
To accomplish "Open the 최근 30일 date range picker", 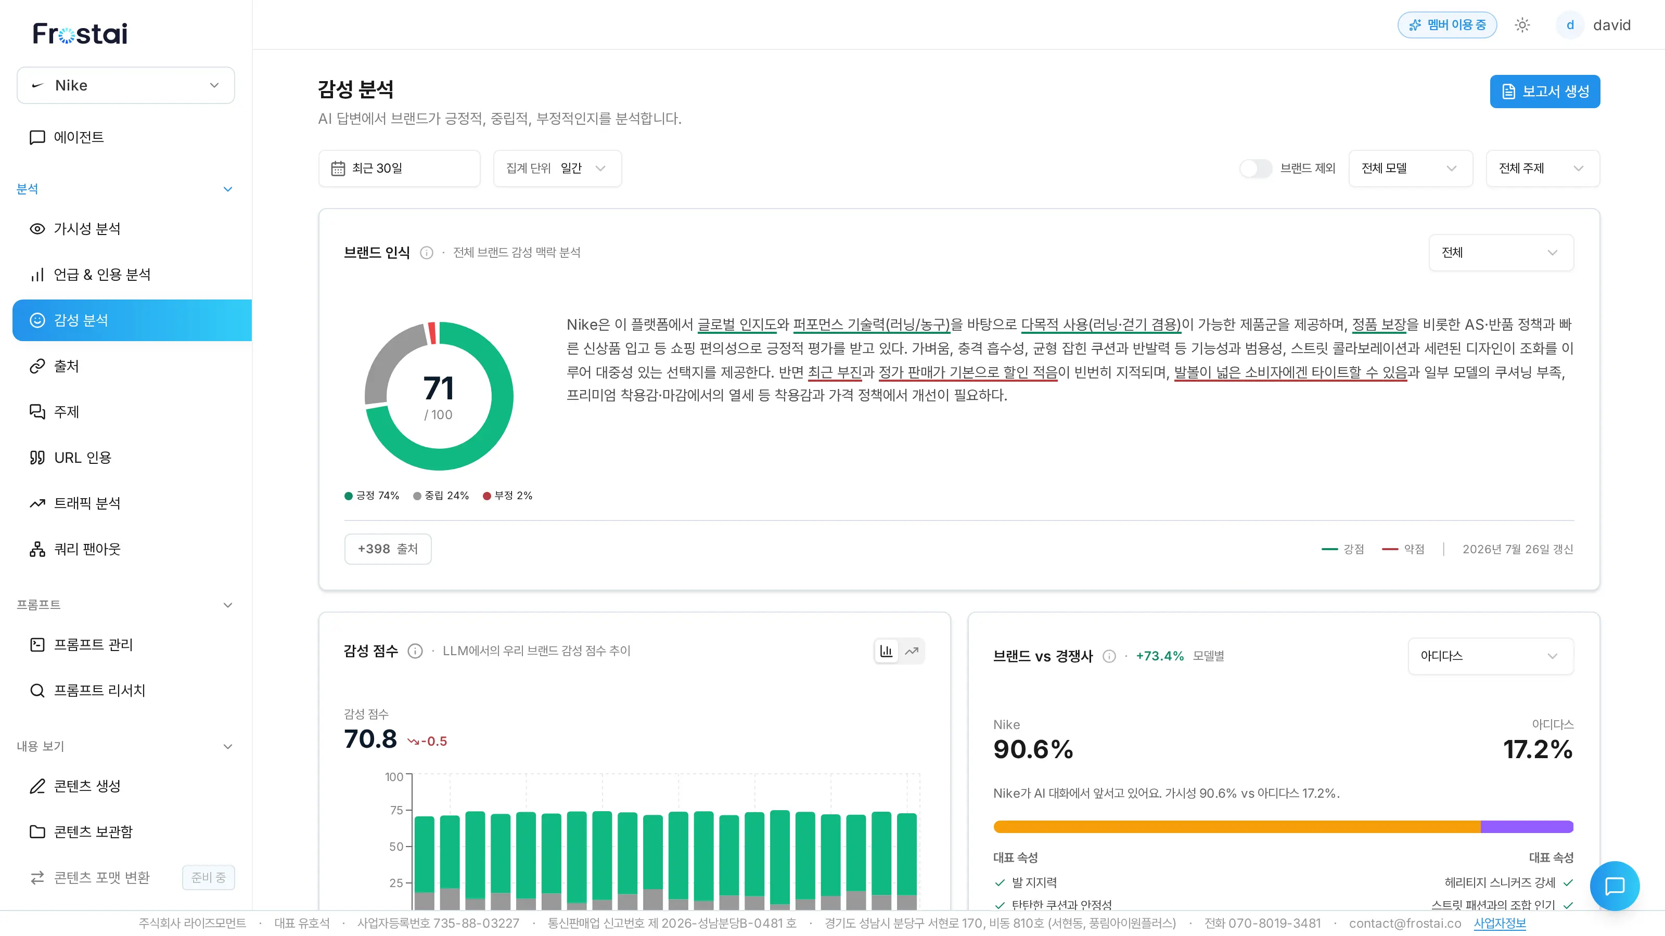I will coord(400,168).
